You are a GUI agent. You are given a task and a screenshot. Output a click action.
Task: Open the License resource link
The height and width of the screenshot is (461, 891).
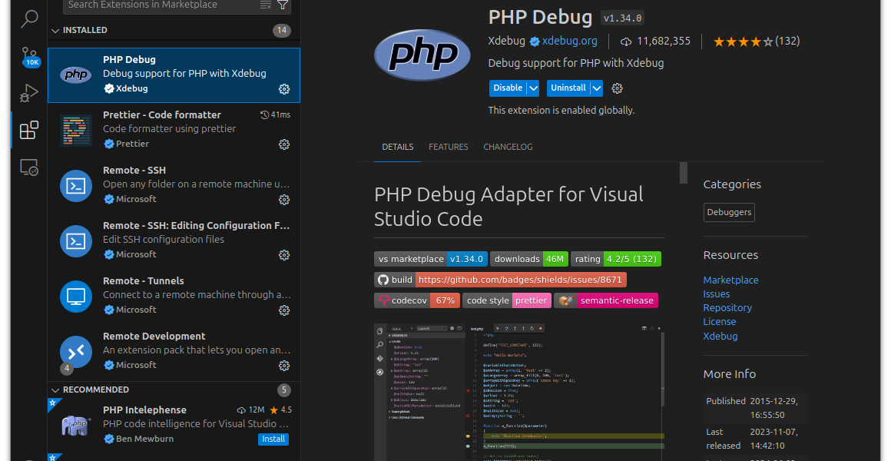tap(720, 321)
